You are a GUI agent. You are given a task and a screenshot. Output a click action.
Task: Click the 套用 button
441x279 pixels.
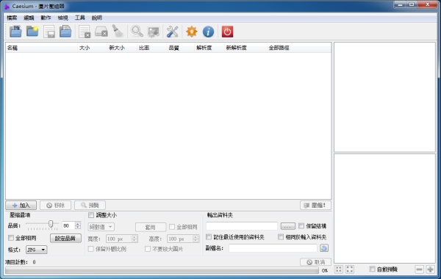(x=151, y=227)
